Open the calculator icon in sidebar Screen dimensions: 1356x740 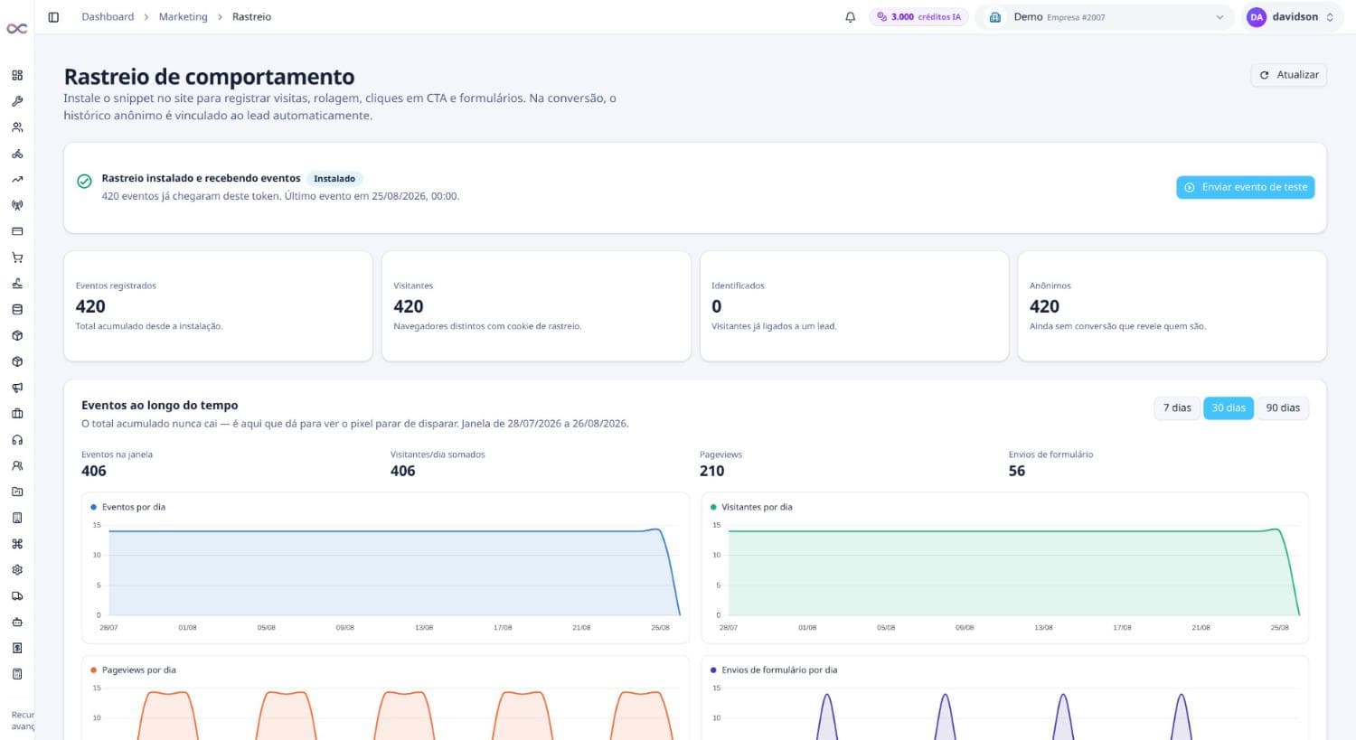pos(17,674)
